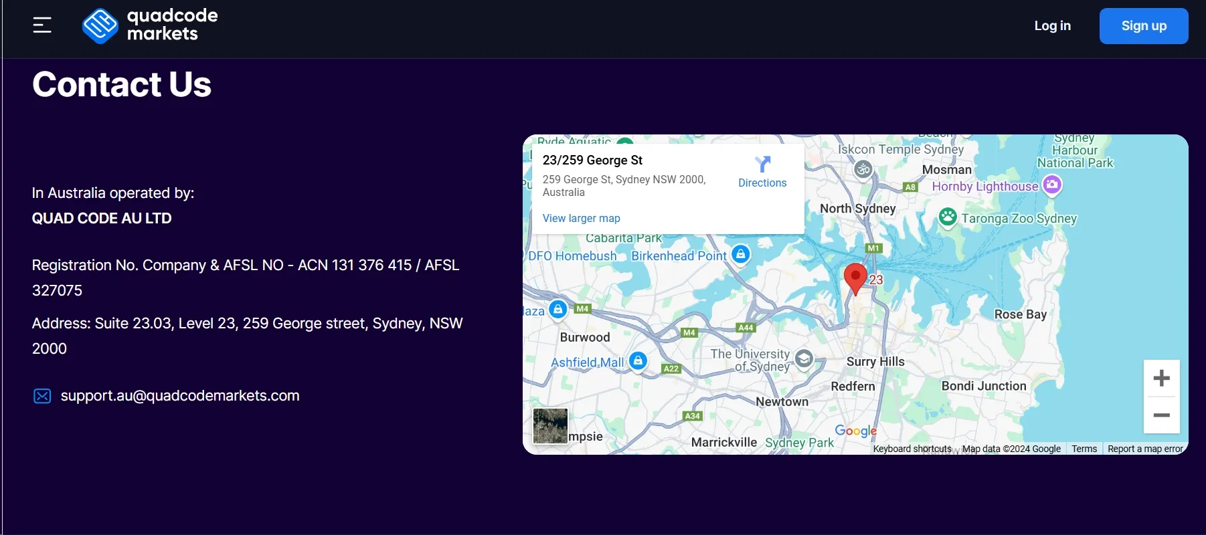This screenshot has width=1206, height=535.
Task: Click the Google logo on map
Action: pos(855,431)
